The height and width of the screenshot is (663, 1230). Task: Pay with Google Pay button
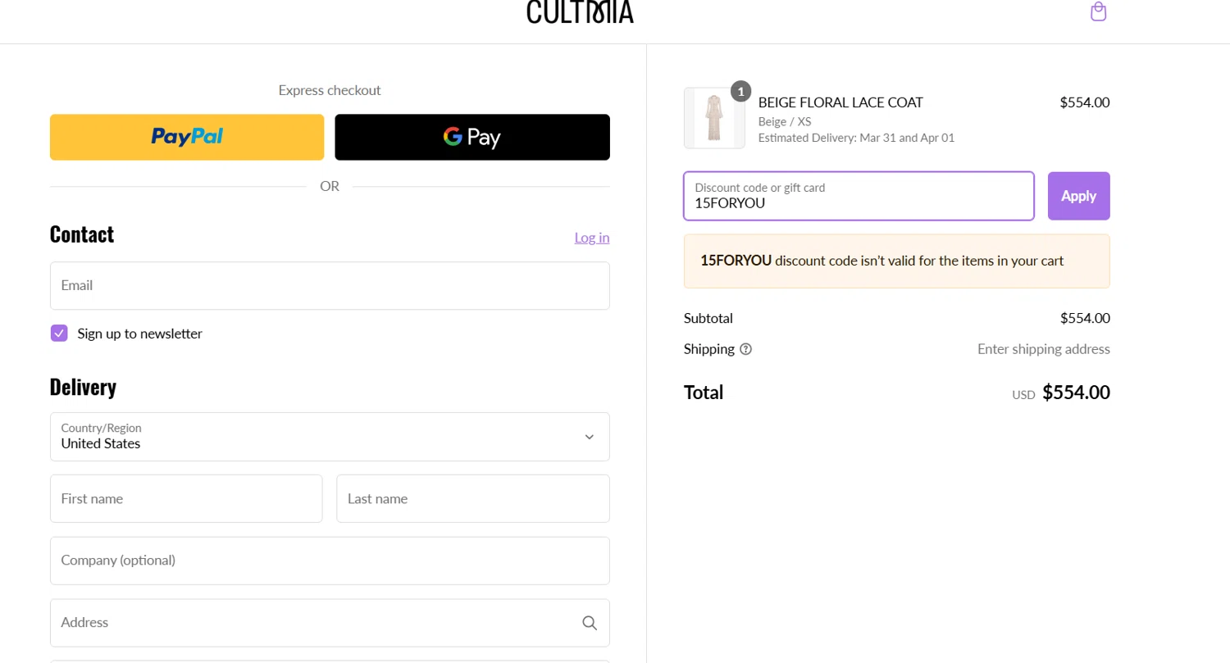(472, 137)
